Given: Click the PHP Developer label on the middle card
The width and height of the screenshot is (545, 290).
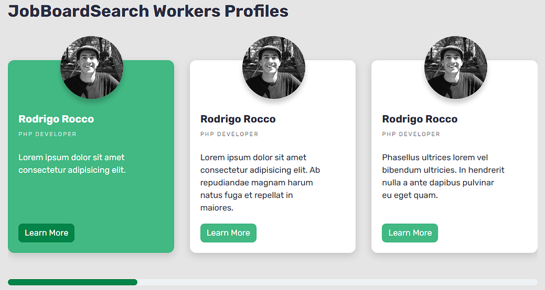Looking at the screenshot, I should (x=229, y=134).
